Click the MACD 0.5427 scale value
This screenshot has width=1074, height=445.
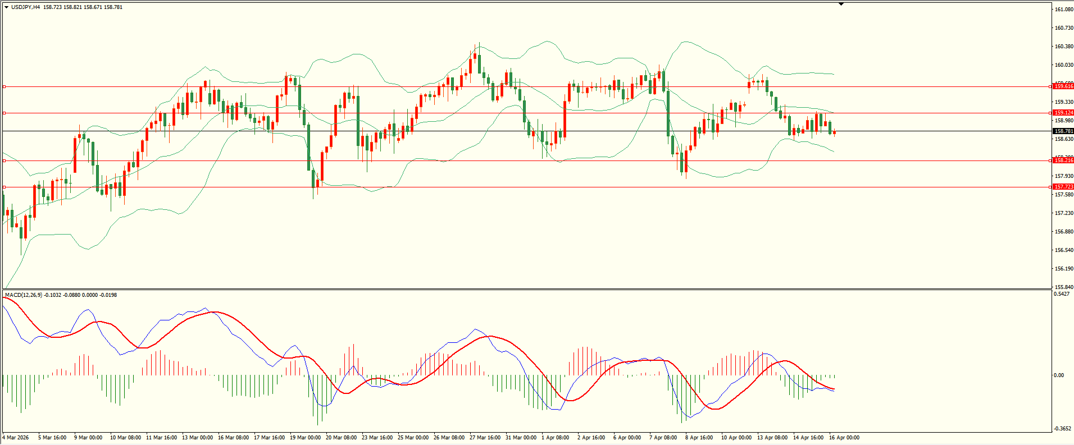tap(1062, 294)
